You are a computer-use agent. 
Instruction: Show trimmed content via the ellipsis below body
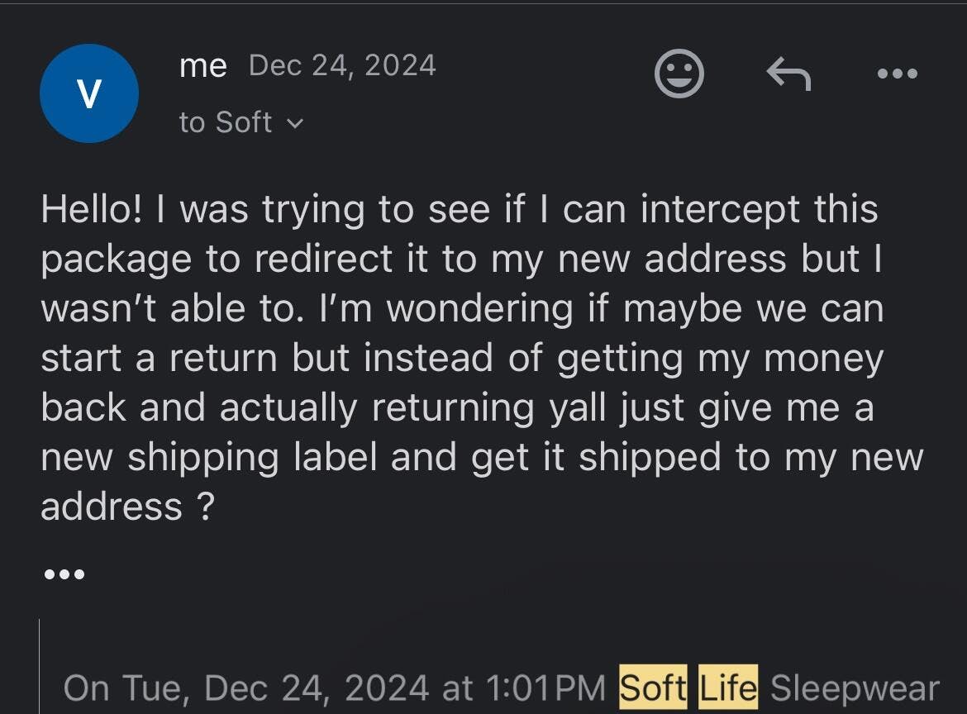(x=64, y=574)
